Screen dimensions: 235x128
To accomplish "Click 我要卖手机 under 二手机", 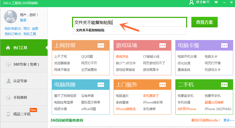I will [x=186, y=96].
